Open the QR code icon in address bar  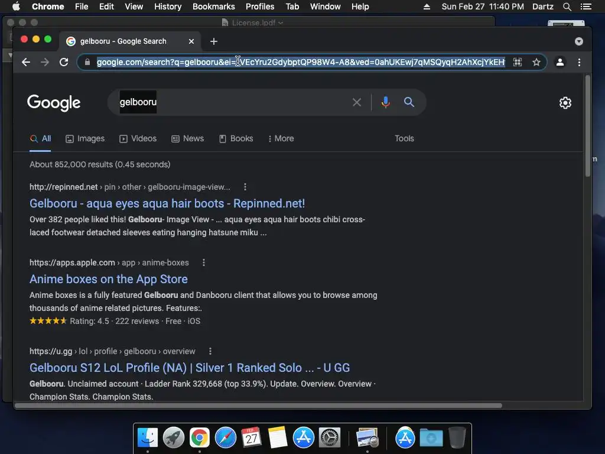(518, 62)
